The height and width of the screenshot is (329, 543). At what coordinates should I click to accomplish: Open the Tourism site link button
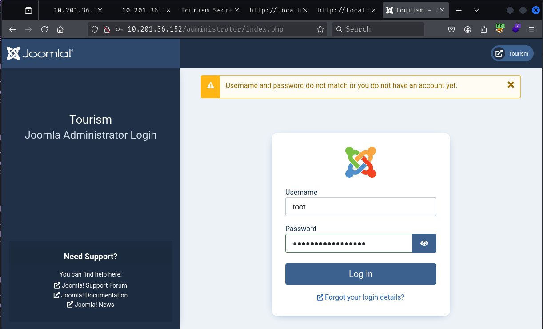pos(512,53)
